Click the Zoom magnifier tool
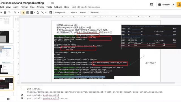Viewport: 181px width, 102px height. click(x=15, y=12)
